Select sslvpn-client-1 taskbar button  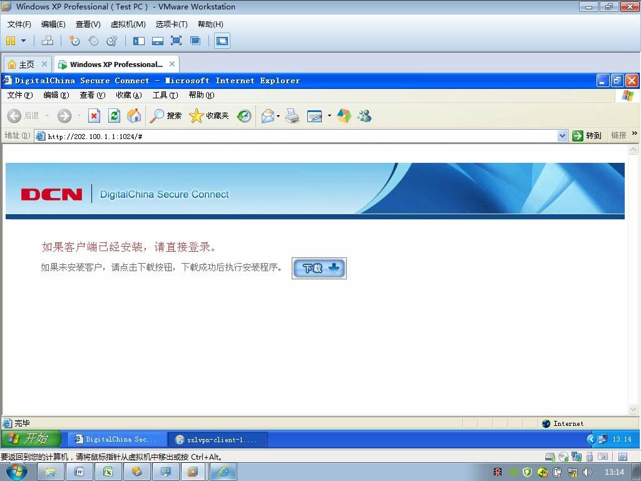(x=218, y=440)
